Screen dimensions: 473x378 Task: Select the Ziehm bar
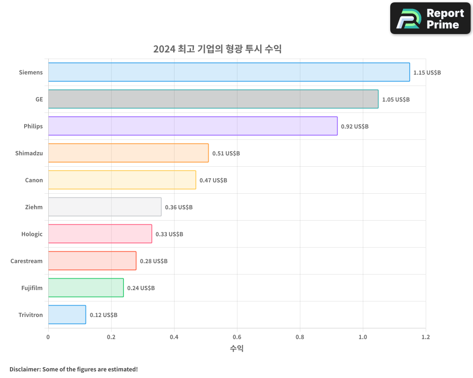pos(104,207)
